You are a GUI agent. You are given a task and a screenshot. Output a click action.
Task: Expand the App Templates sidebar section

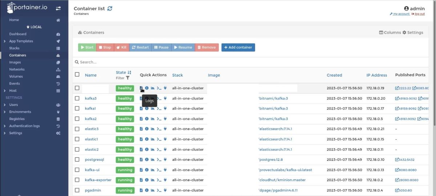(4, 41)
